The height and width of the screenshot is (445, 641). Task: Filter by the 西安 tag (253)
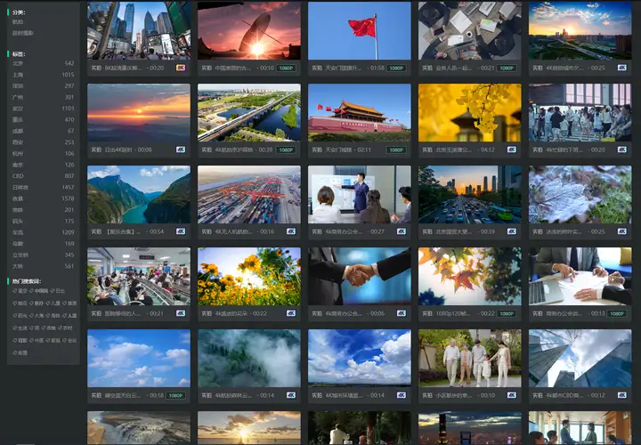pos(43,142)
